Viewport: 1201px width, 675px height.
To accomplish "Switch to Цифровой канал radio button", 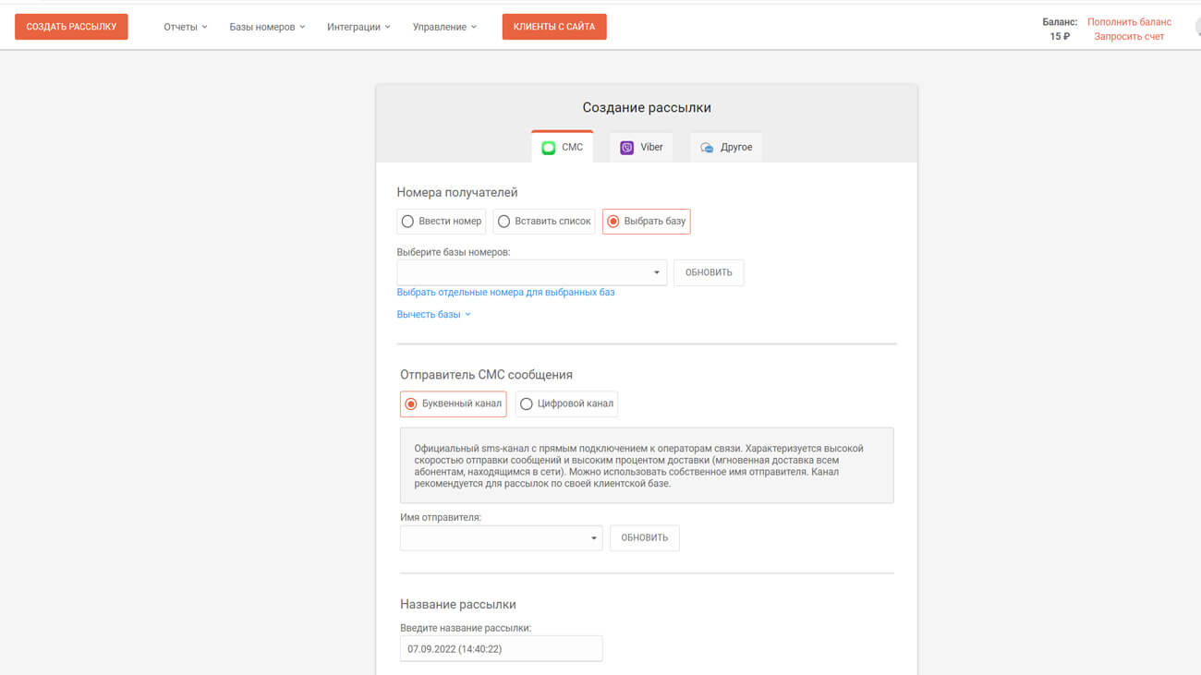I will coord(527,404).
